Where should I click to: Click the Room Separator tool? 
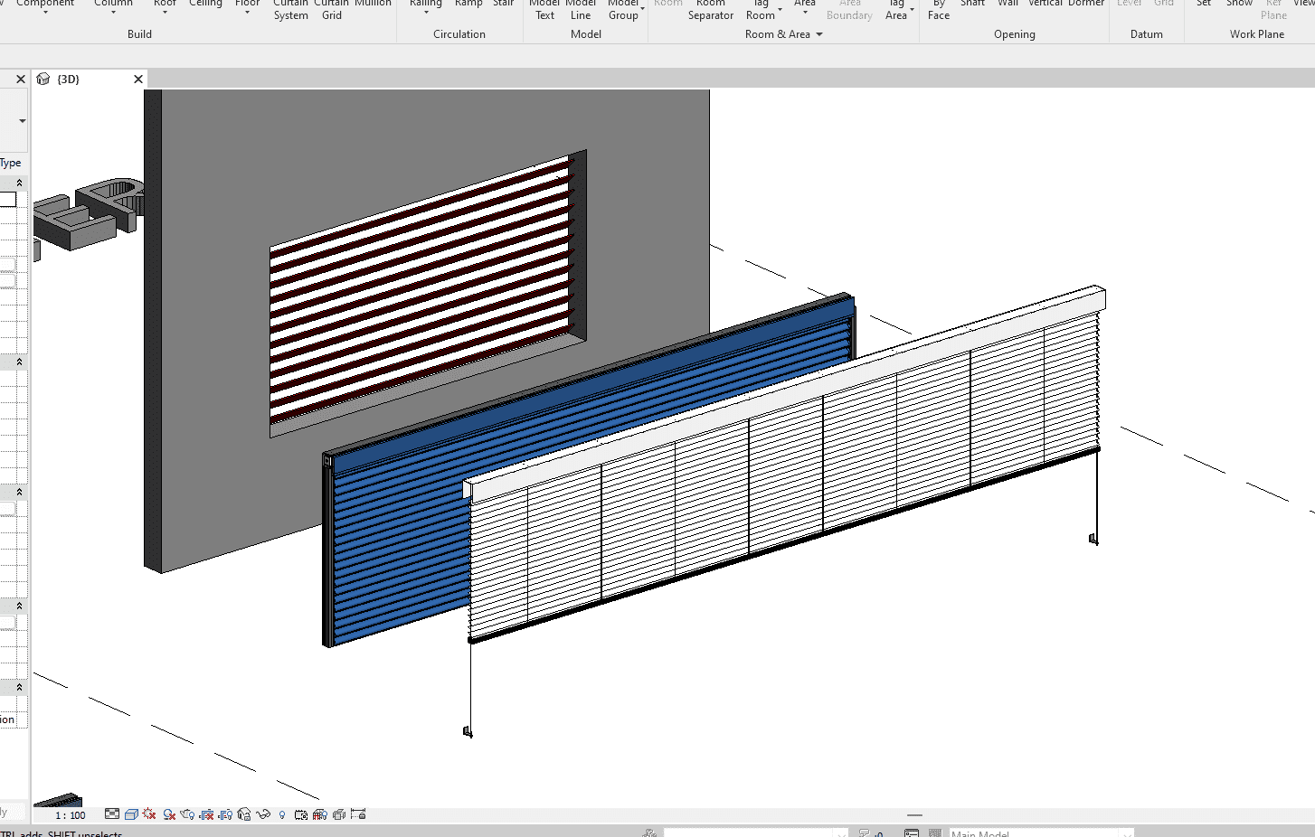coord(711,9)
